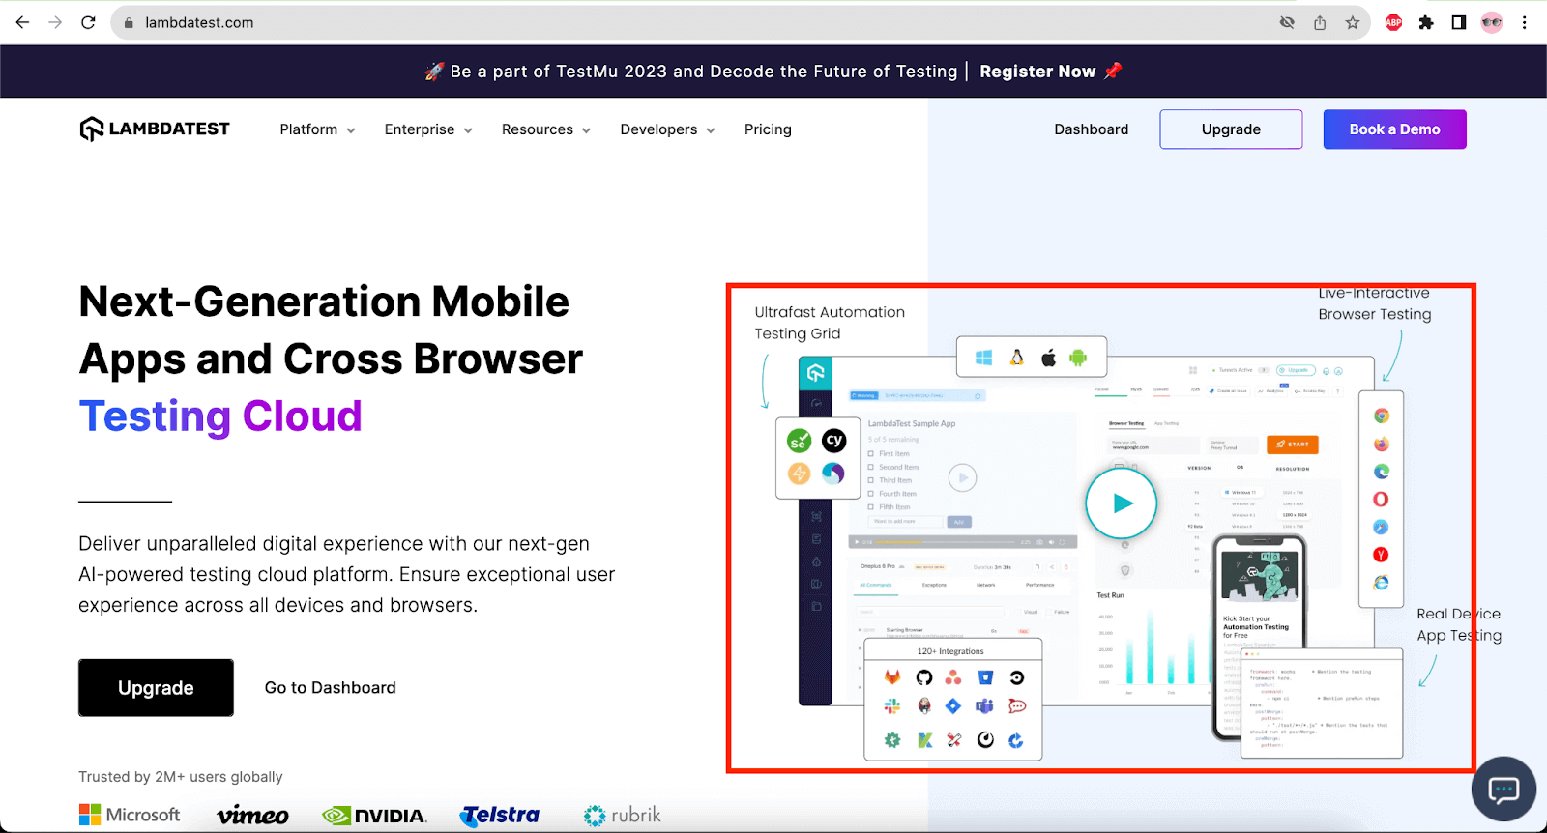
Task: Select the Go to Dashboard link
Action: 331,688
